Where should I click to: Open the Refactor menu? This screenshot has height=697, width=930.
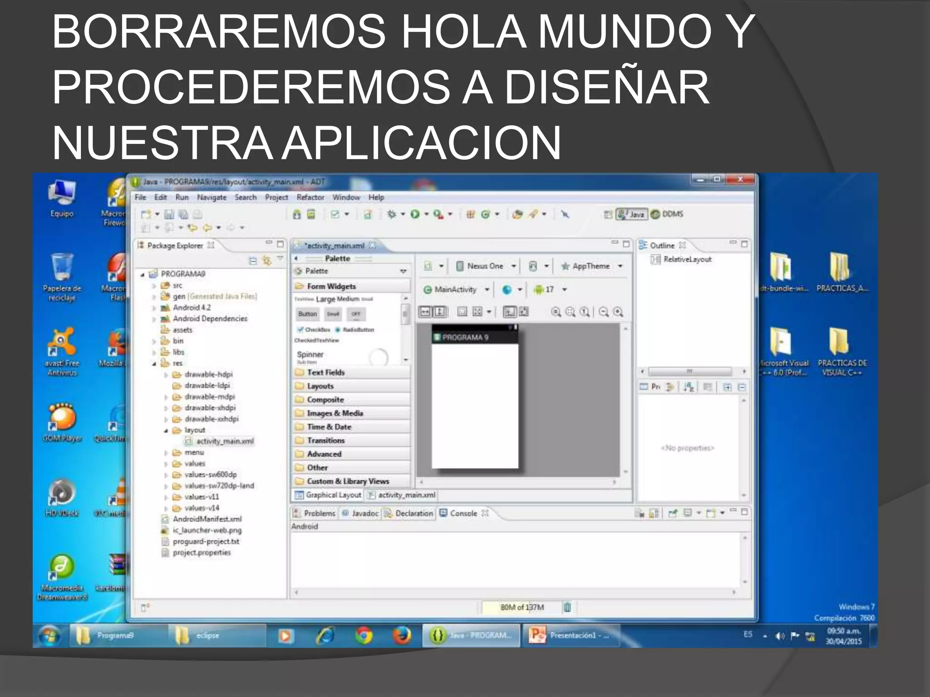tap(311, 197)
